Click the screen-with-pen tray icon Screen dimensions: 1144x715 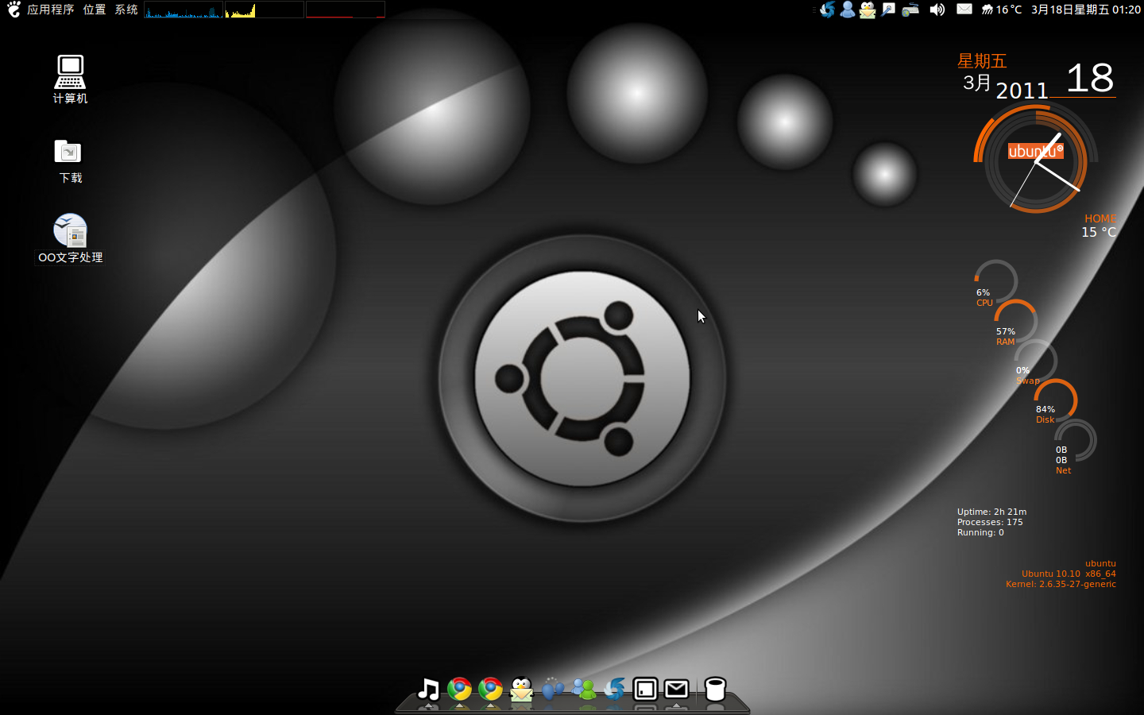coord(888,10)
